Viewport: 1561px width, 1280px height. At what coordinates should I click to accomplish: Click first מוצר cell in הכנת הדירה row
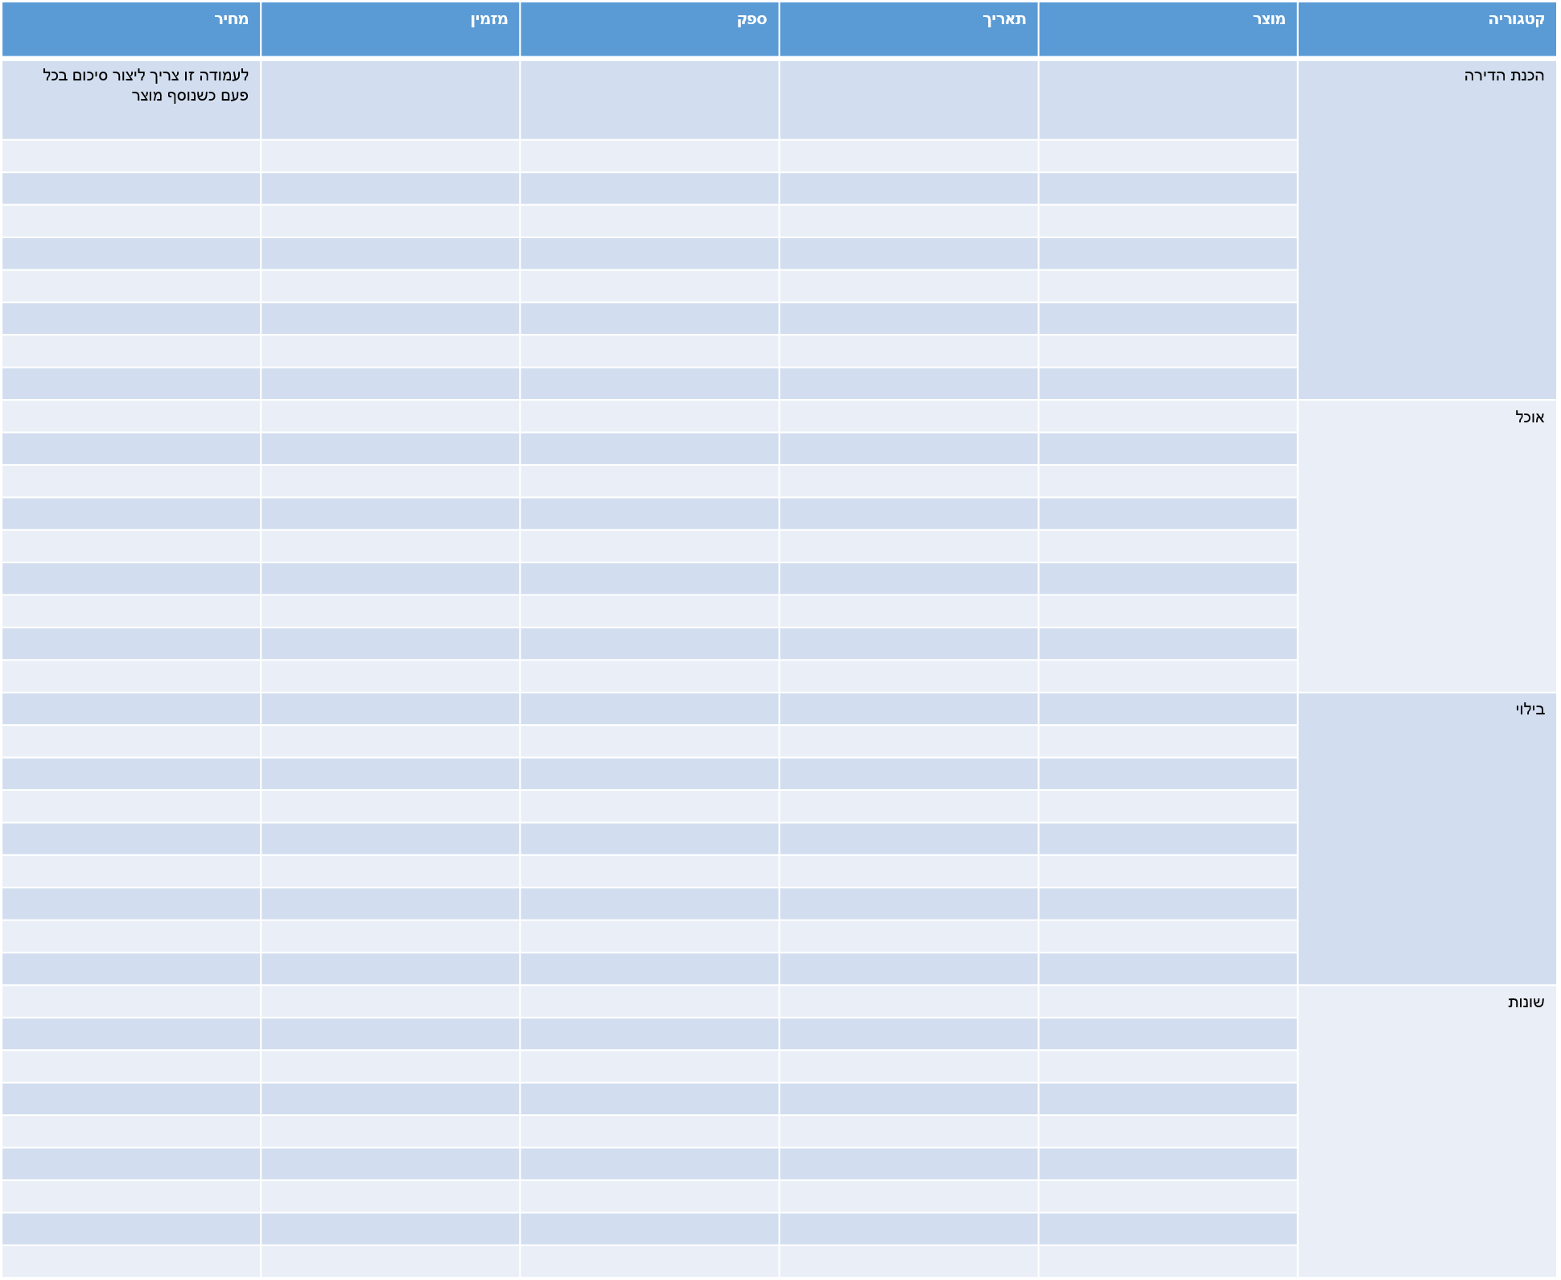(1168, 100)
